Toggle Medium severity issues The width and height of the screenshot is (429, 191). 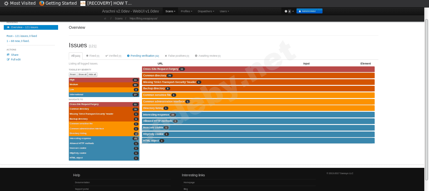[x=104, y=85]
